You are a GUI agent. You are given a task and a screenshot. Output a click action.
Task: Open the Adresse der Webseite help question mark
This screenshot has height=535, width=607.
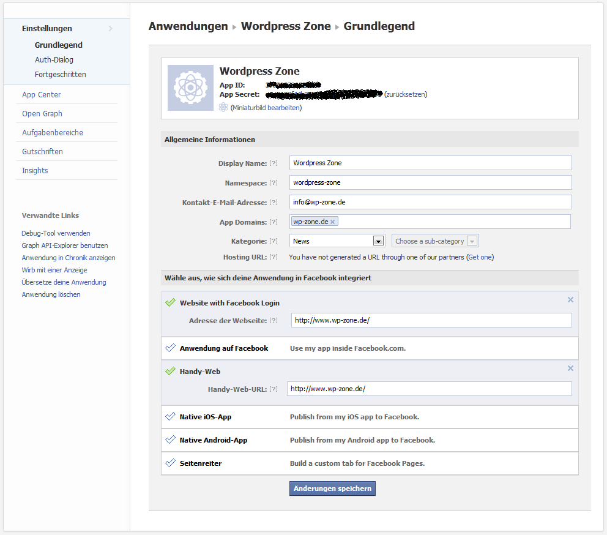pos(274,320)
